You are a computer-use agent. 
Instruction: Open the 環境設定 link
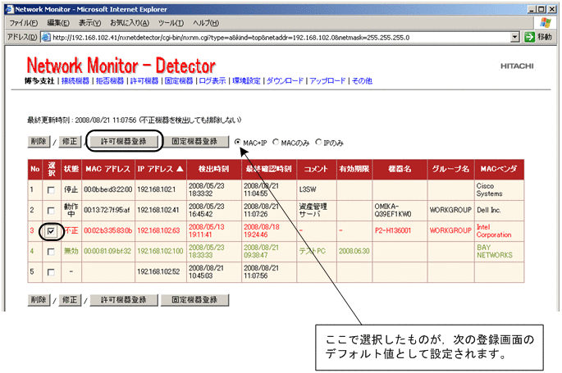pos(246,81)
